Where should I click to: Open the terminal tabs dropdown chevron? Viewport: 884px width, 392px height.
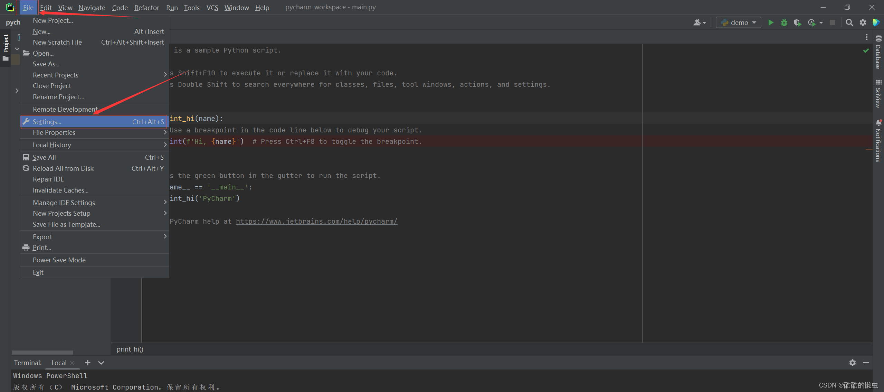coord(101,363)
